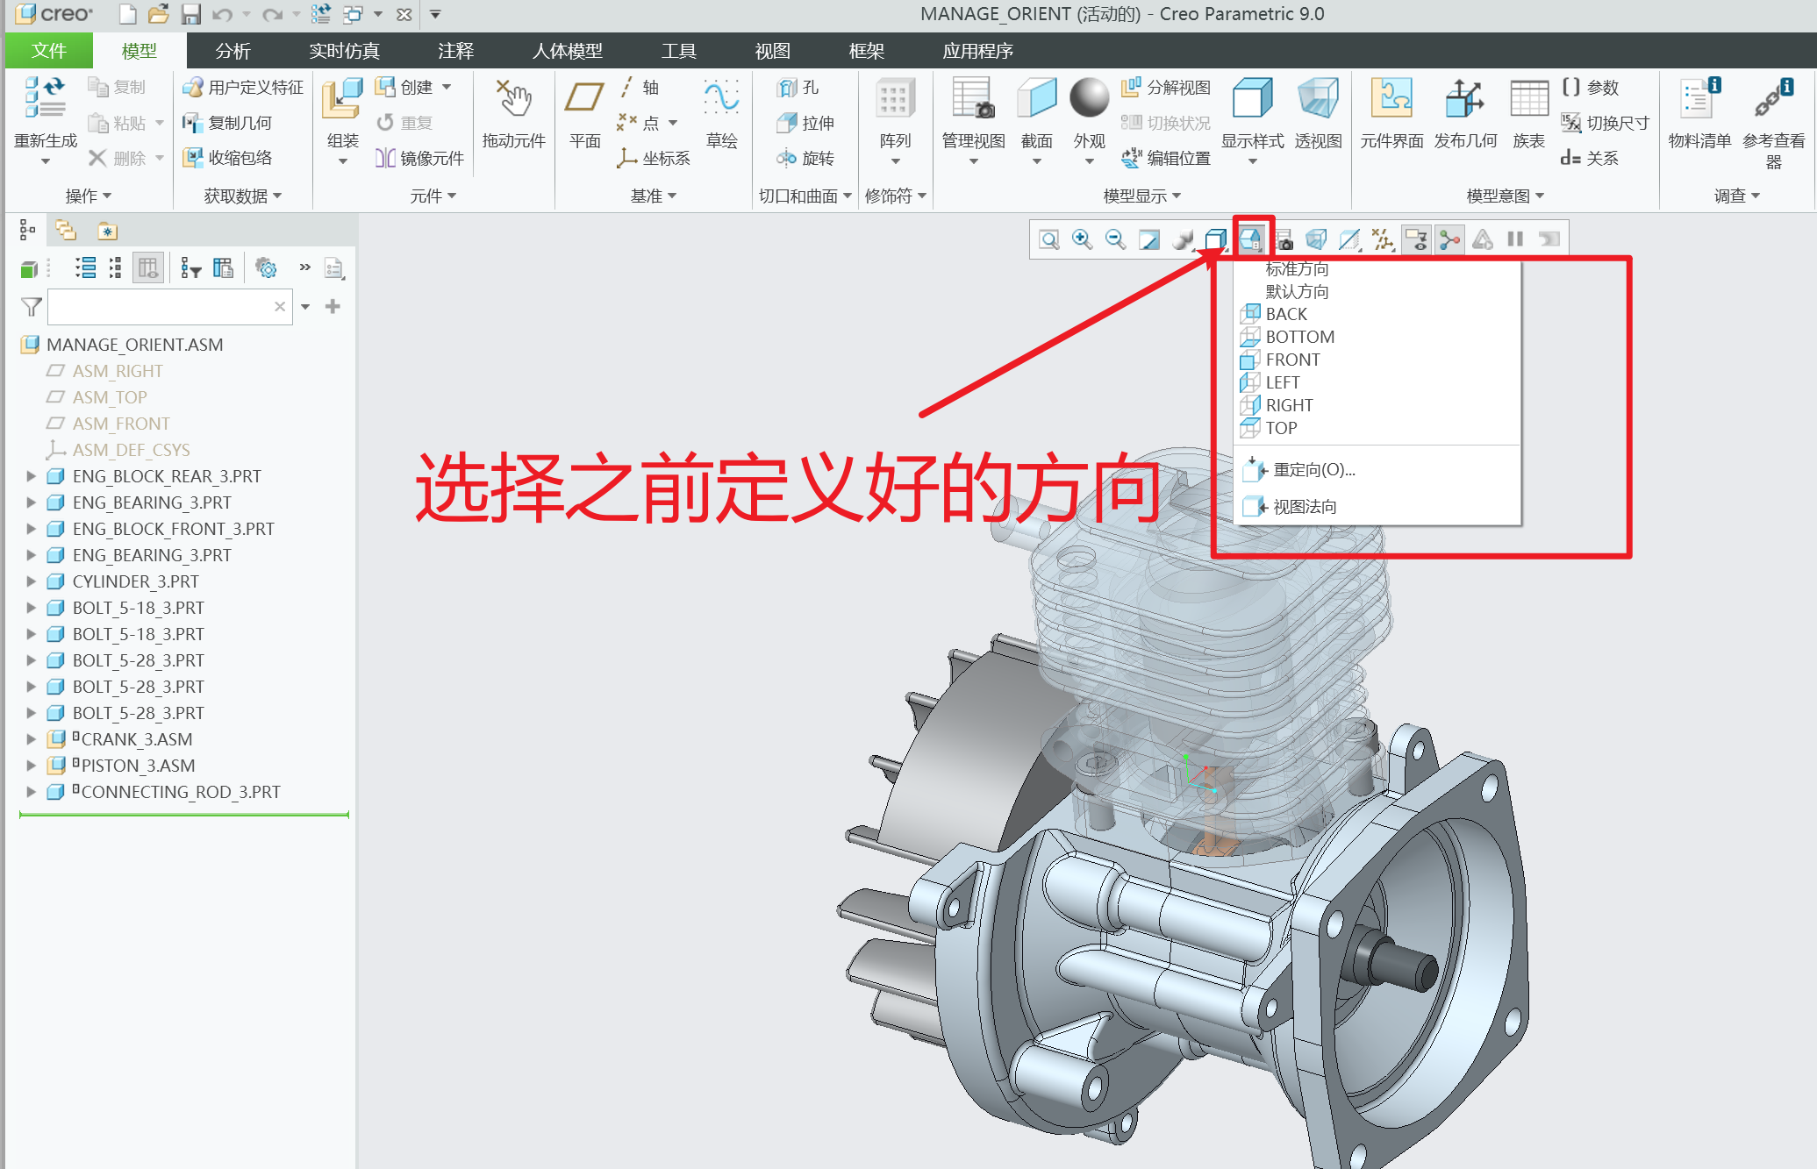Screen dimensions: 1817x1169
Task: Select the FRONT saved orientation
Action: [1291, 360]
